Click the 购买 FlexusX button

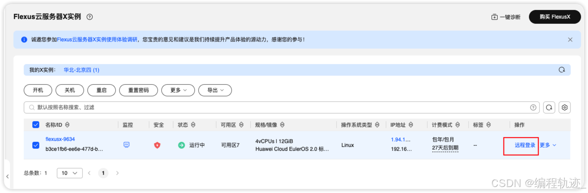tap(555, 17)
